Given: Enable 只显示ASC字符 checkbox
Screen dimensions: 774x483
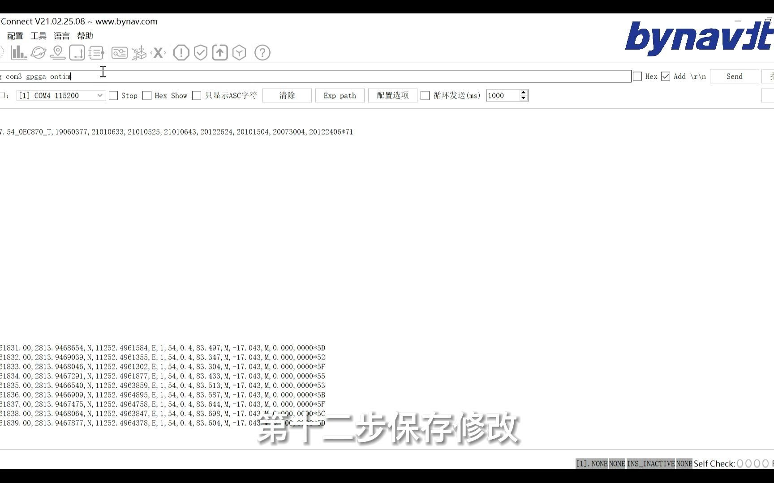Looking at the screenshot, I should [x=197, y=96].
